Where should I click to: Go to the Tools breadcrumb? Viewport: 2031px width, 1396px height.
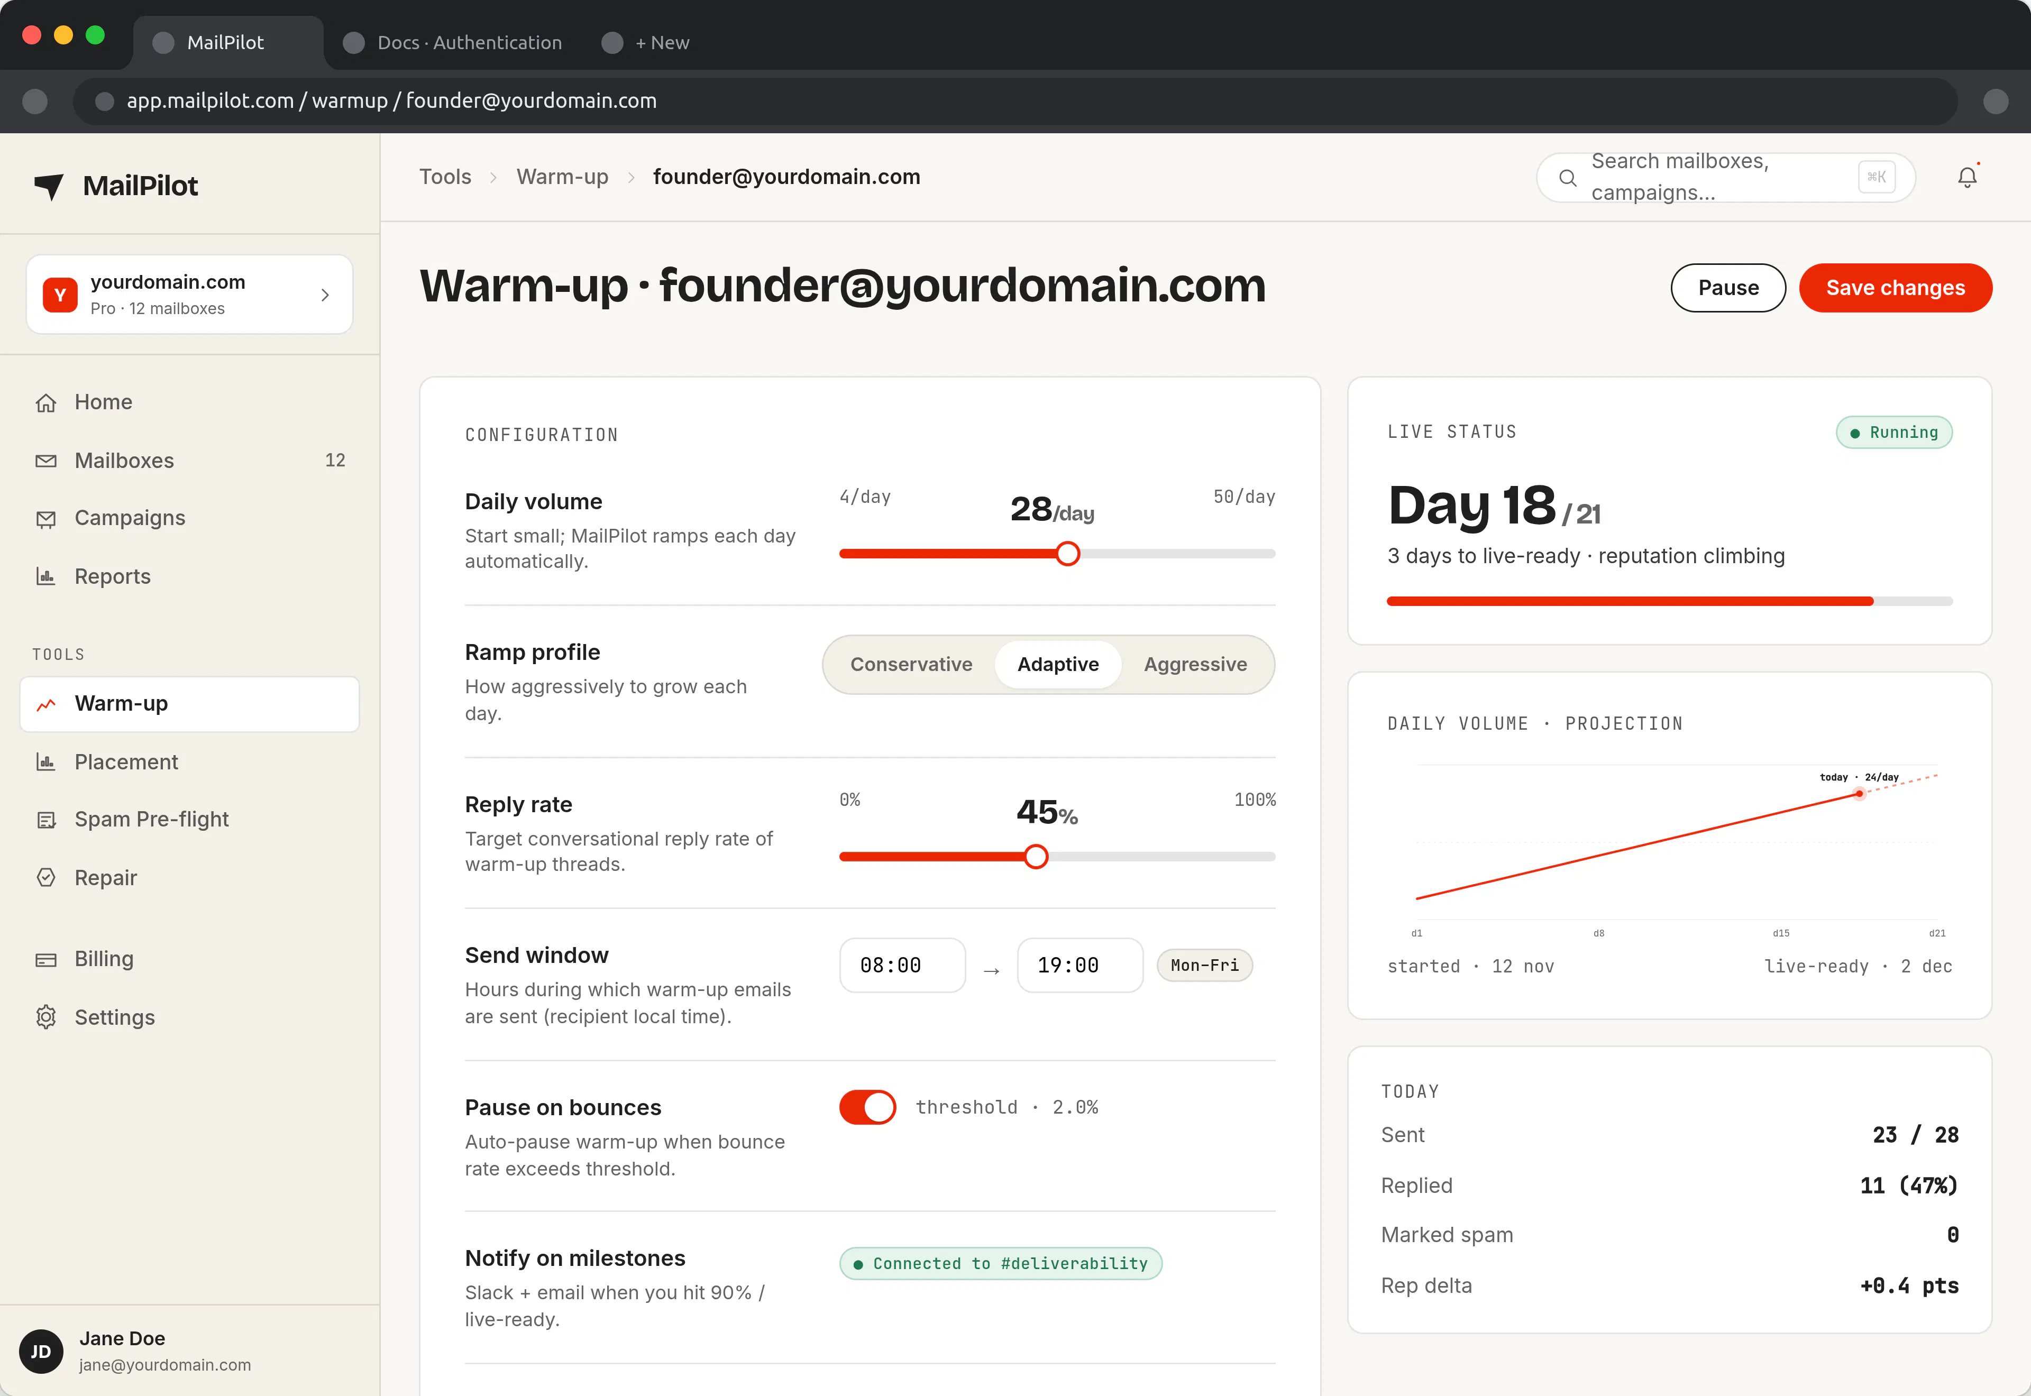pyautogui.click(x=445, y=177)
